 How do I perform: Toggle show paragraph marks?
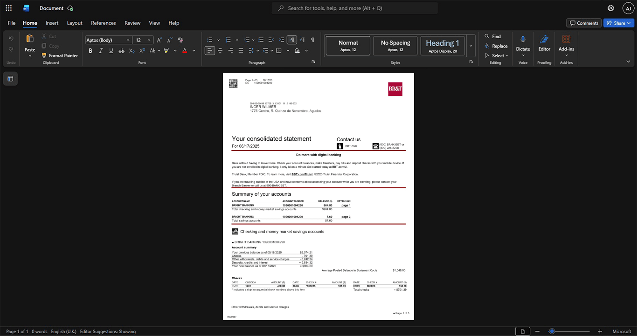pyautogui.click(x=312, y=40)
